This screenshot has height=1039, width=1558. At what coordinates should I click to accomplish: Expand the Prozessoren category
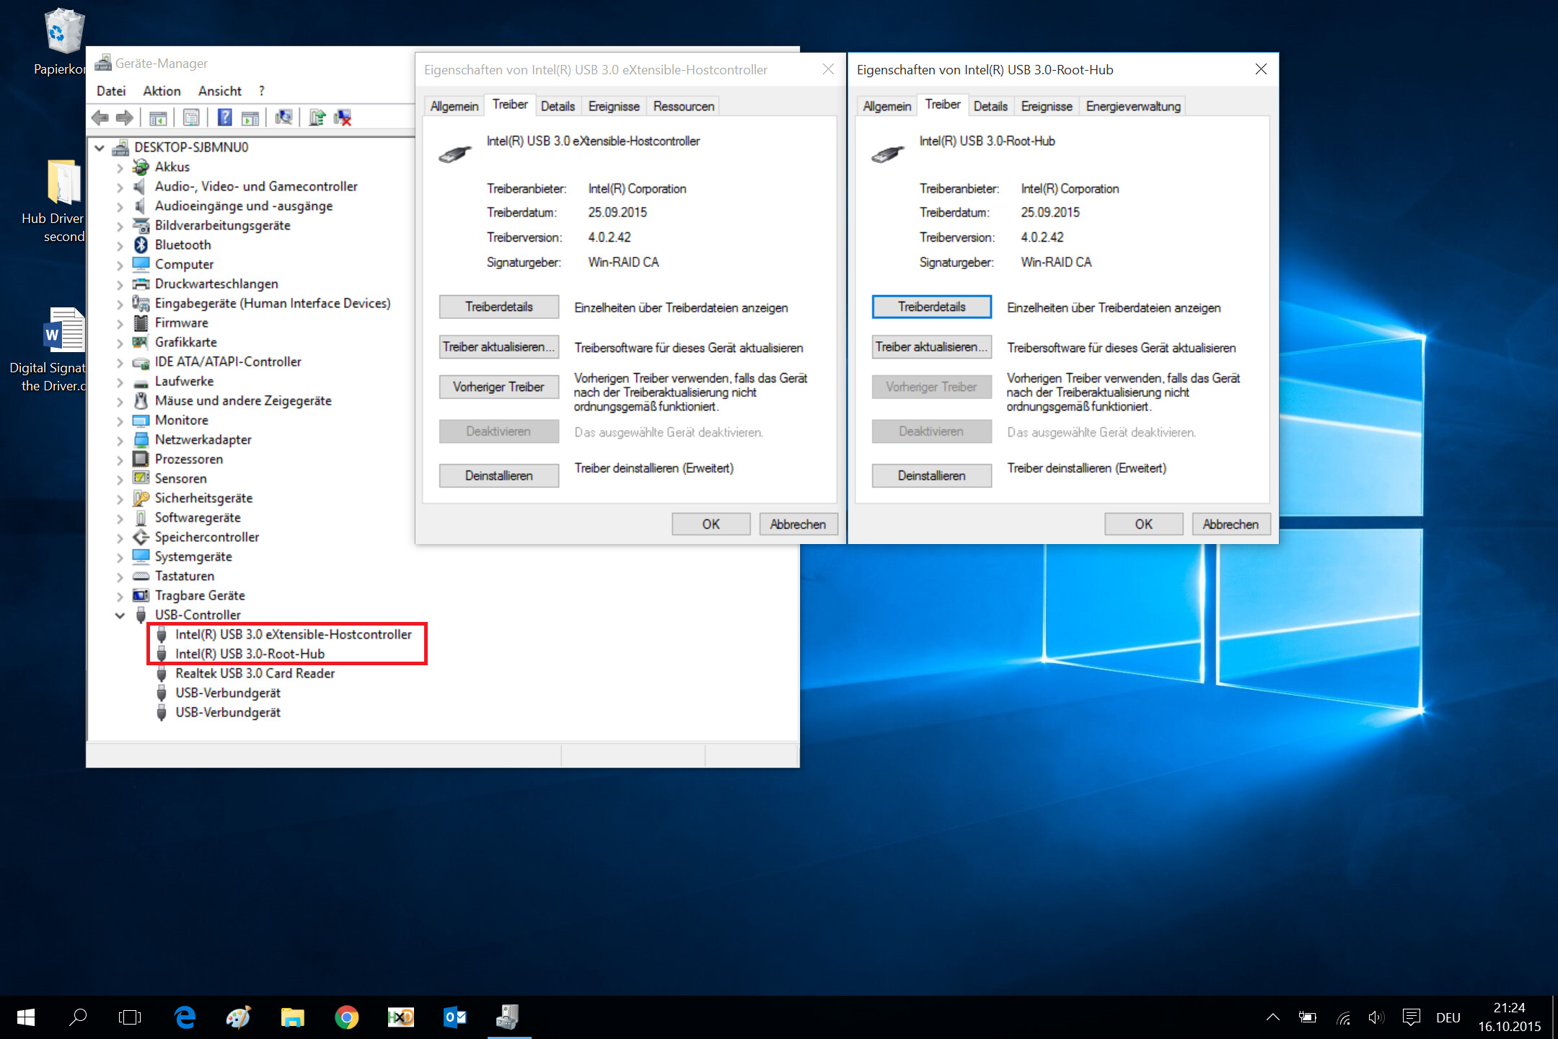point(120,460)
